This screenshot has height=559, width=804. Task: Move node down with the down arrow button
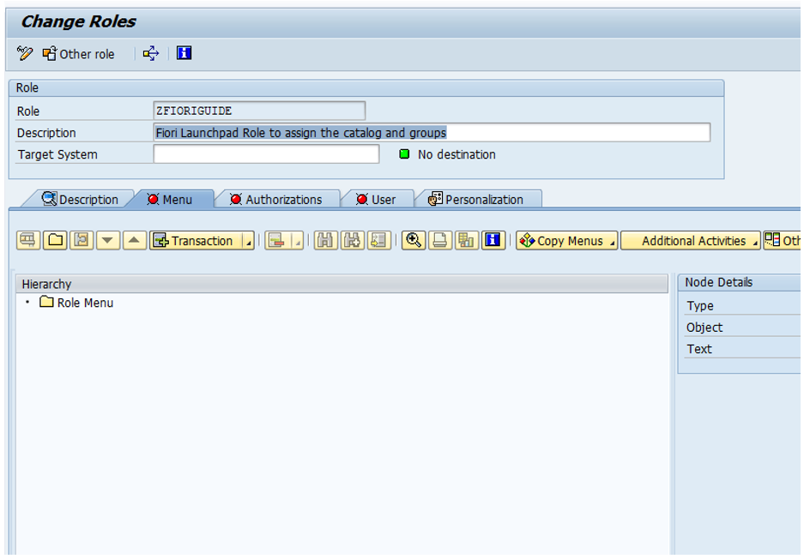tap(107, 241)
